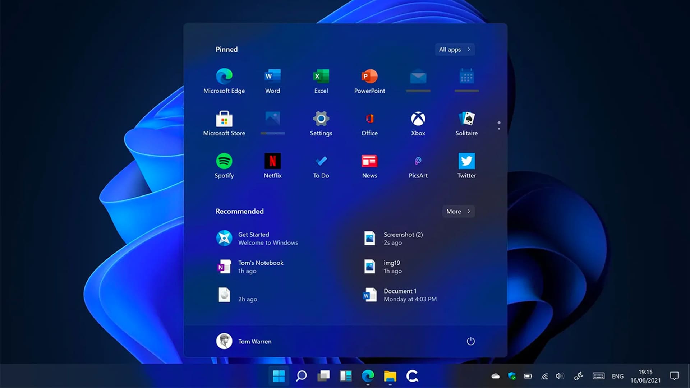Open volume control in the system tray
The image size is (690, 388).
(560, 376)
